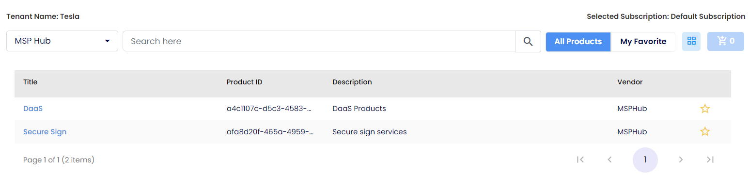Select page number 1
This screenshot has width=749, height=176.
tap(645, 160)
